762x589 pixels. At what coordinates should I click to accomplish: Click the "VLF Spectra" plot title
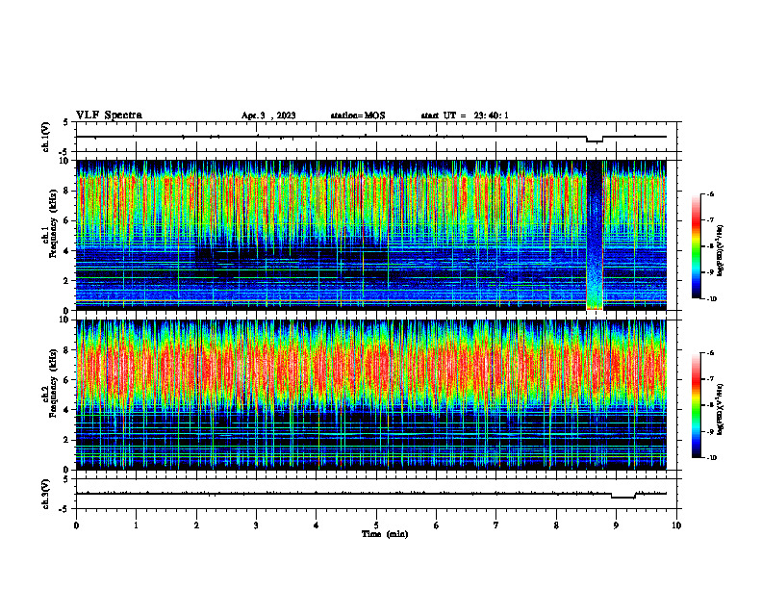109,115
